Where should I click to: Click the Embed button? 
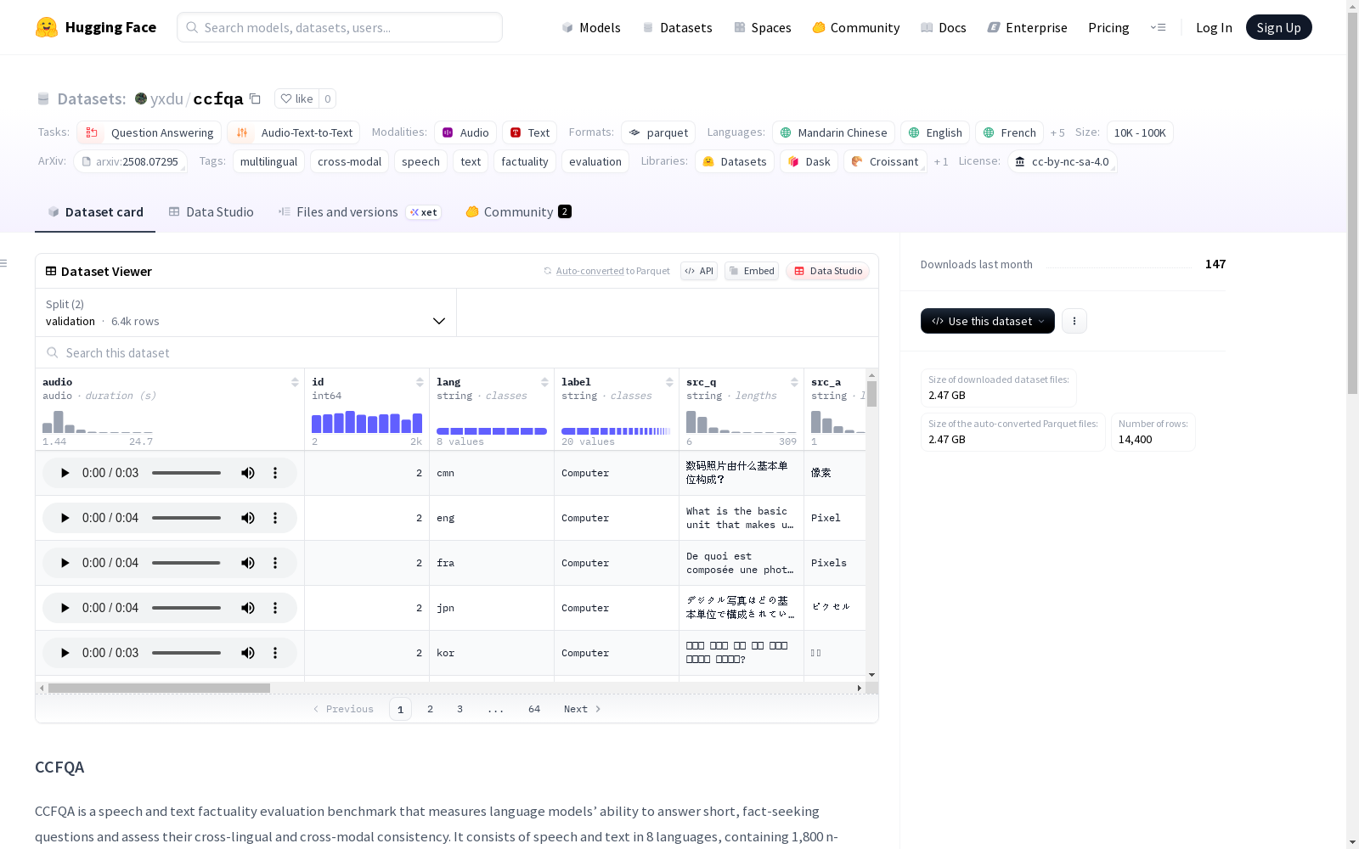752,271
